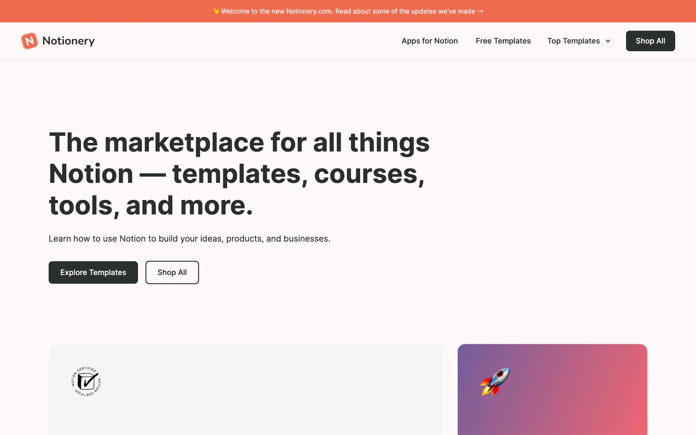This screenshot has height=435, width=696.
Task: Click the purple-pink gradient rocket card
Action: (x=552, y=389)
